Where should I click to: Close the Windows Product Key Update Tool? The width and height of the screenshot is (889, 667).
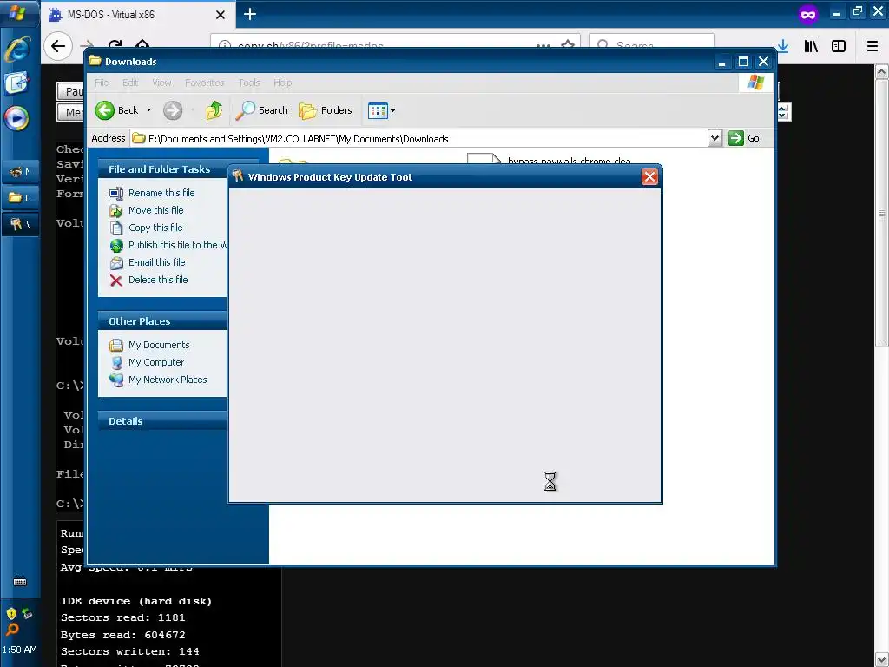[x=649, y=177]
